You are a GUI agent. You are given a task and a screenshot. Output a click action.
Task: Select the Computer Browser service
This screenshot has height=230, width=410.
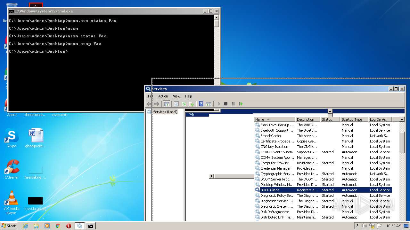(x=323, y=163)
